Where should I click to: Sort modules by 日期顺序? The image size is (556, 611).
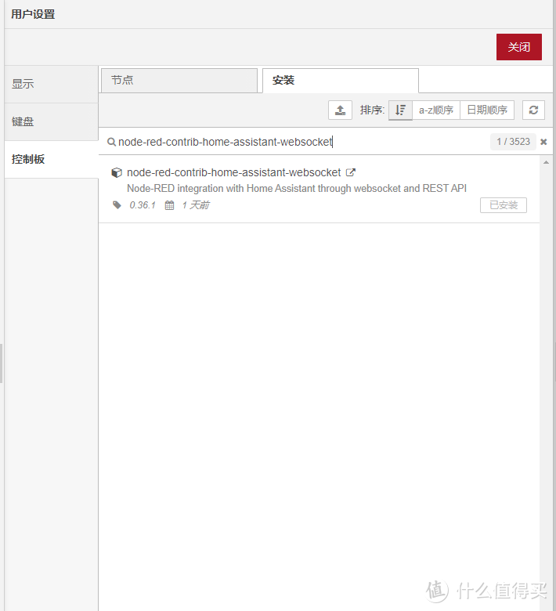click(x=486, y=110)
